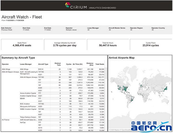Click the Aircraft Type column header
Screen dimensions: 173x134
coord(43,64)
